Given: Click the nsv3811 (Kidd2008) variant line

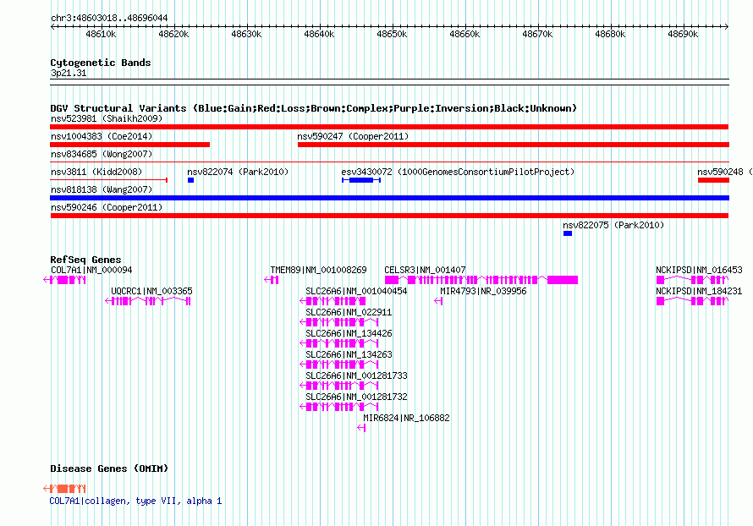Looking at the screenshot, I should click(x=108, y=180).
